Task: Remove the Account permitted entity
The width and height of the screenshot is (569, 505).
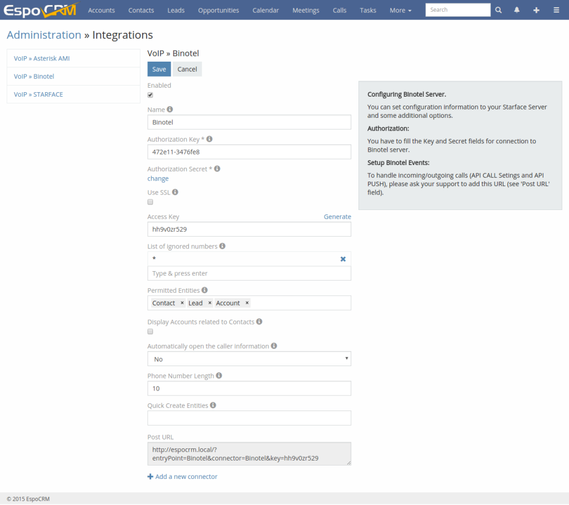Action: (x=247, y=303)
